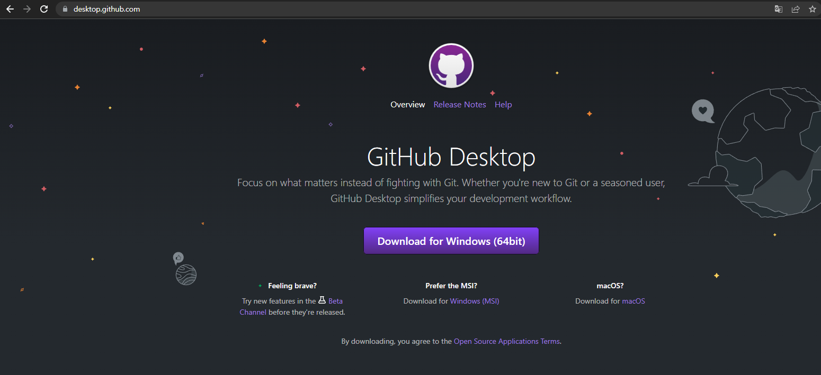Click the browser forward arrow
The height and width of the screenshot is (375, 821).
pos(27,9)
